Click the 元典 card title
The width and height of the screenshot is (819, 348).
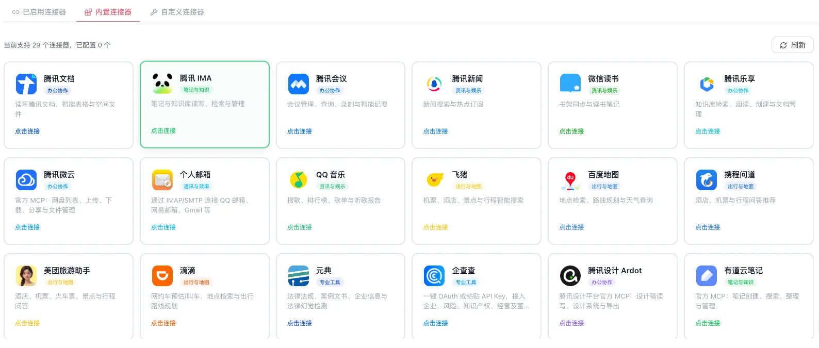coord(324,271)
